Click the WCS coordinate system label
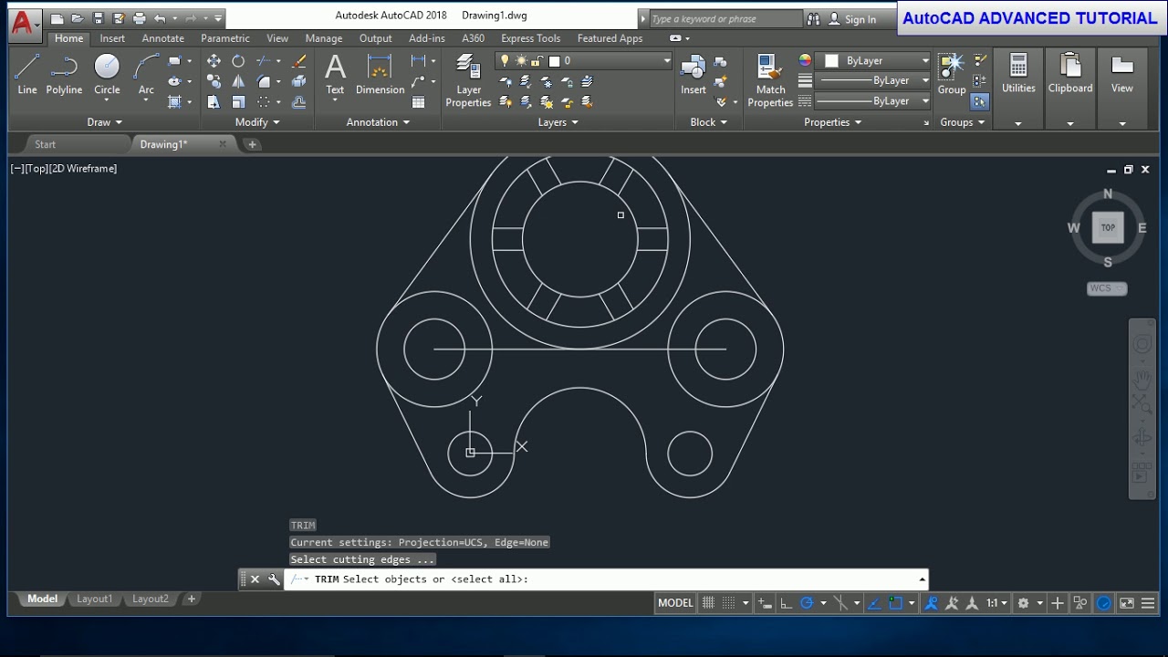Viewport: 1168px width, 657px height. click(1107, 288)
